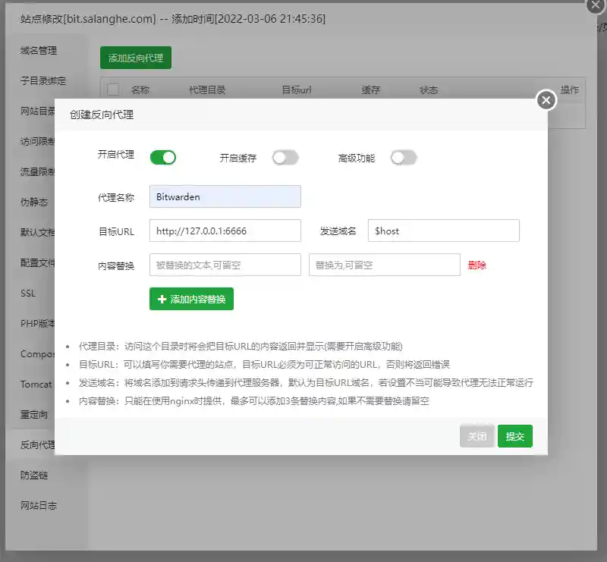Open the Tomcat sidebar item
The image size is (607, 562).
(38, 384)
